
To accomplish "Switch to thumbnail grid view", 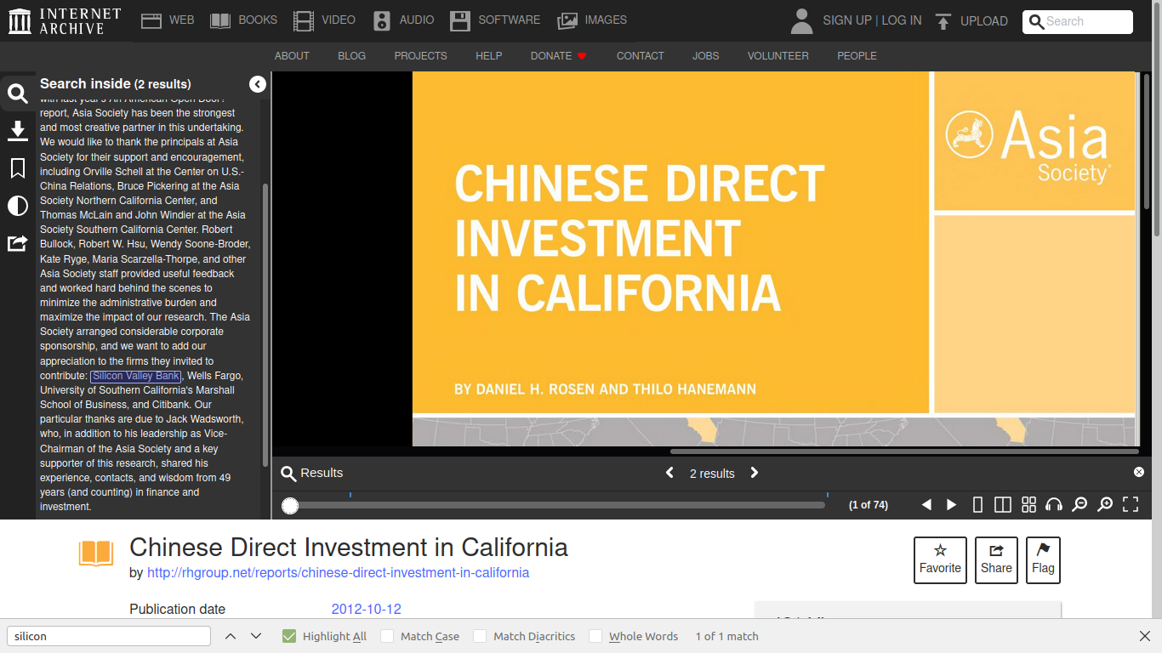I will coord(1028,505).
